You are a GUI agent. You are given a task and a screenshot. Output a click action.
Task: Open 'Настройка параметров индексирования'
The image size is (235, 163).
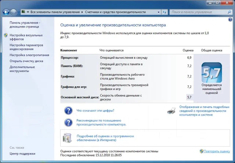pyautogui.click(x=26, y=47)
